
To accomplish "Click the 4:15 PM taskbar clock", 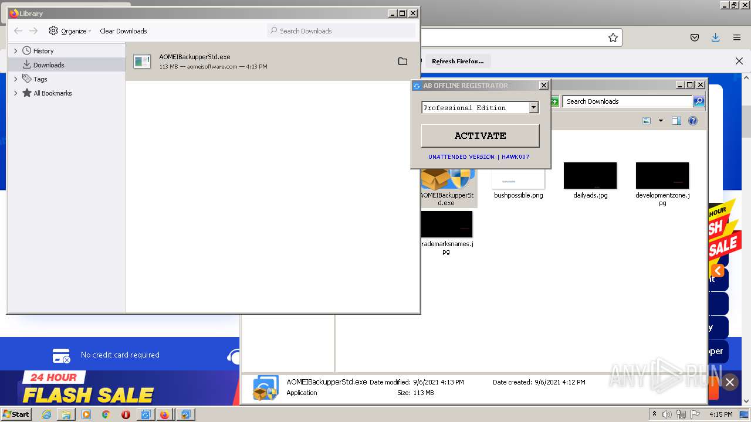I will 720,414.
